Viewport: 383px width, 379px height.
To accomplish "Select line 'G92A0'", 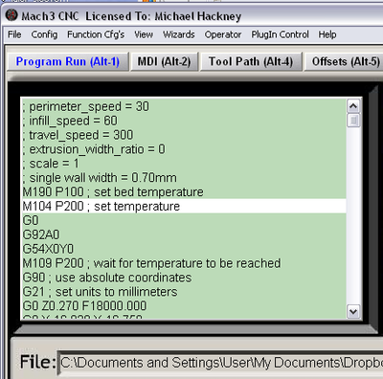I will (184, 234).
